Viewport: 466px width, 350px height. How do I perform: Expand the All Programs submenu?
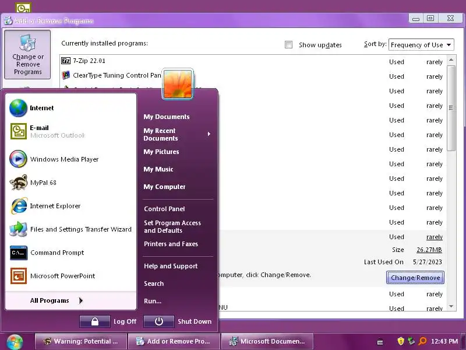[70, 300]
